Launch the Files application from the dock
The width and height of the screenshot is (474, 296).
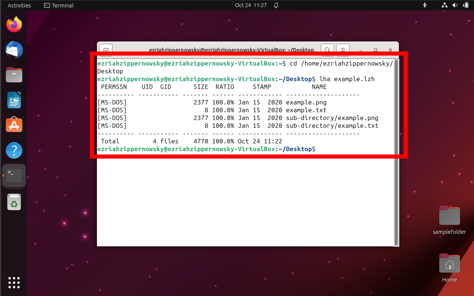click(14, 74)
